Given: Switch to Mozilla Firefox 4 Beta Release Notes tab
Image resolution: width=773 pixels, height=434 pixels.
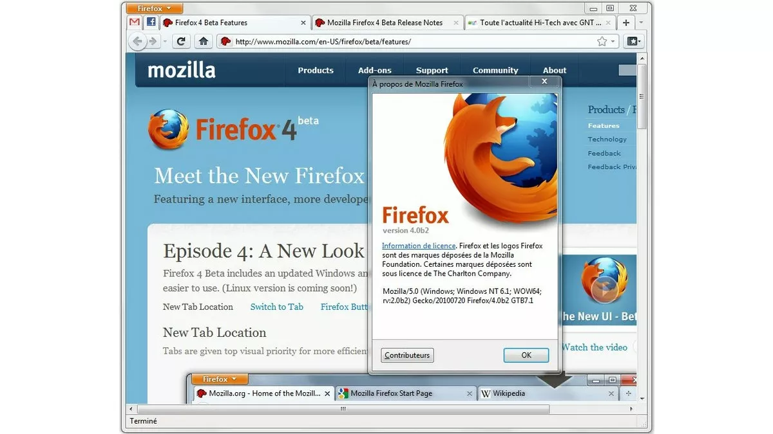Looking at the screenshot, I should 385,23.
